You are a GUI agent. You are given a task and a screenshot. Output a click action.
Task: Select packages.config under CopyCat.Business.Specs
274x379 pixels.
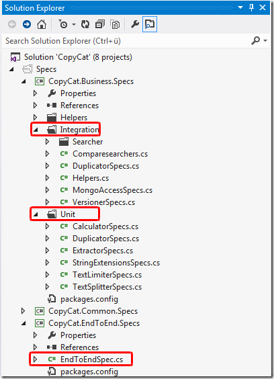point(89,299)
